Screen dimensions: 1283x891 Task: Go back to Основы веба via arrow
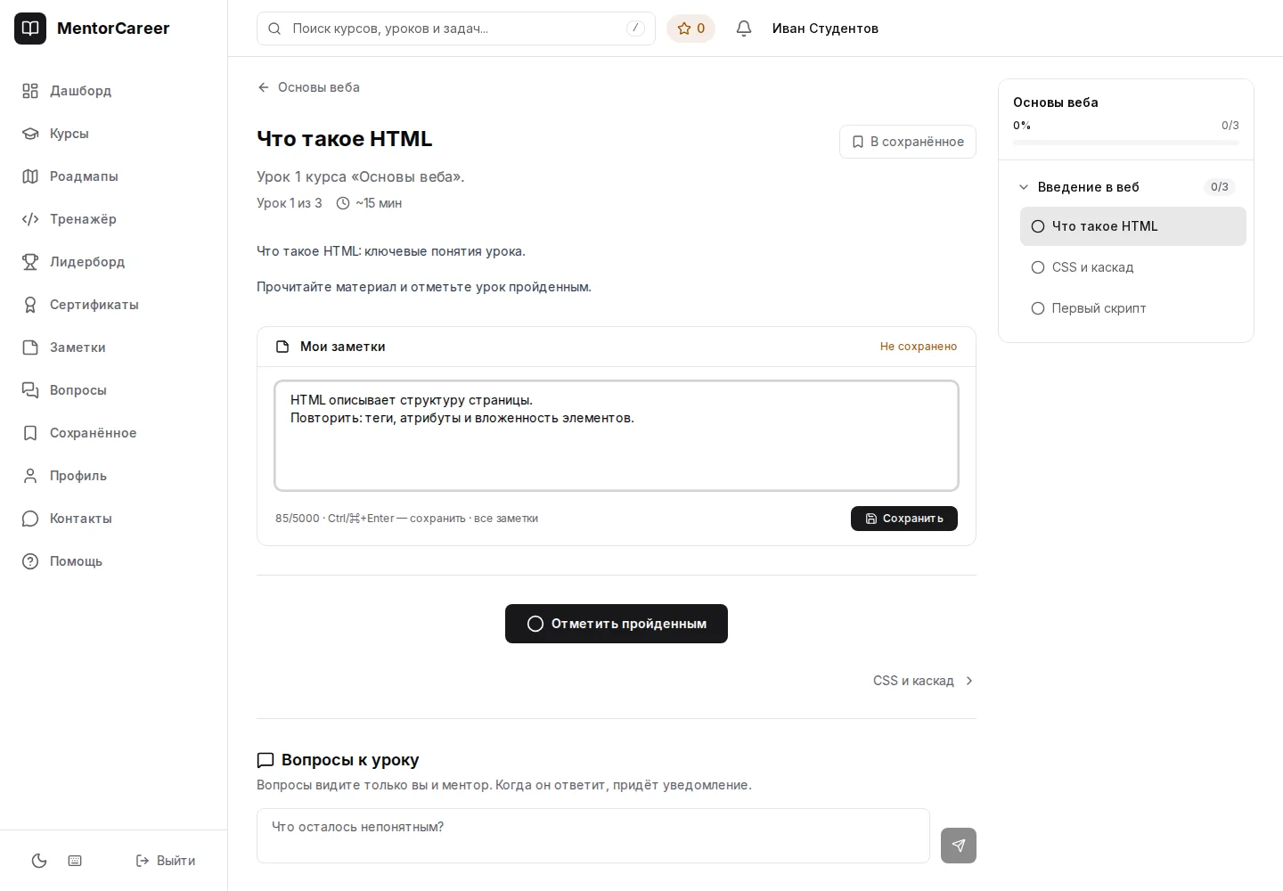click(264, 87)
